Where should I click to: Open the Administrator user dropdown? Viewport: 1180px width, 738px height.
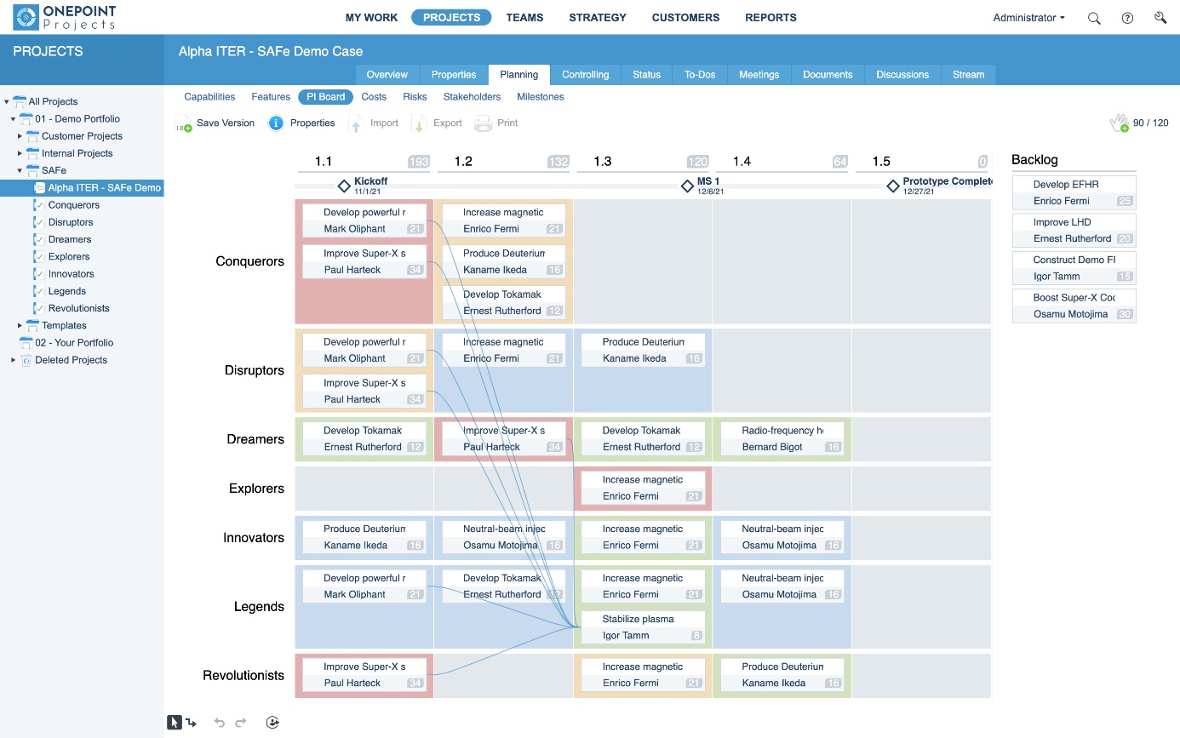pyautogui.click(x=1028, y=18)
